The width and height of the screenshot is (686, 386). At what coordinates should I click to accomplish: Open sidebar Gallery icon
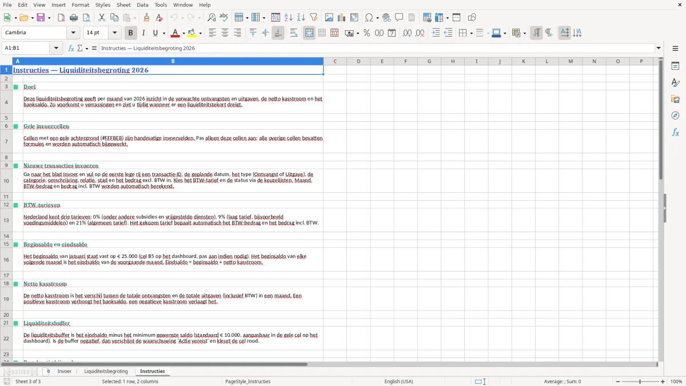click(675, 100)
